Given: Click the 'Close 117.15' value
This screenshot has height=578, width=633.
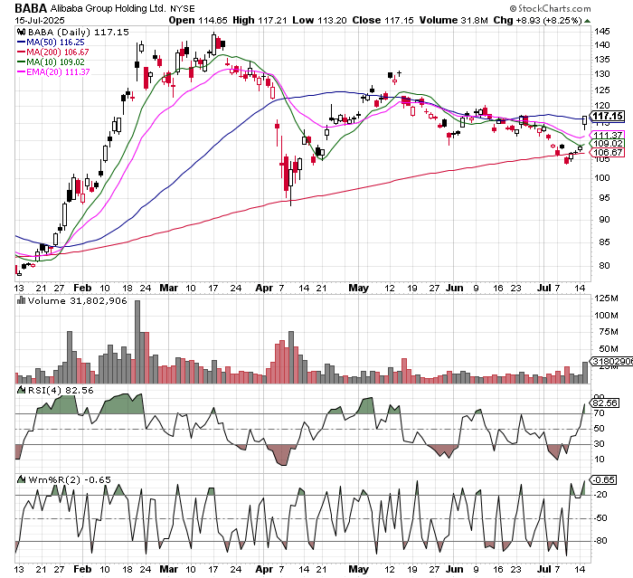Looking at the screenshot, I should point(383,20).
